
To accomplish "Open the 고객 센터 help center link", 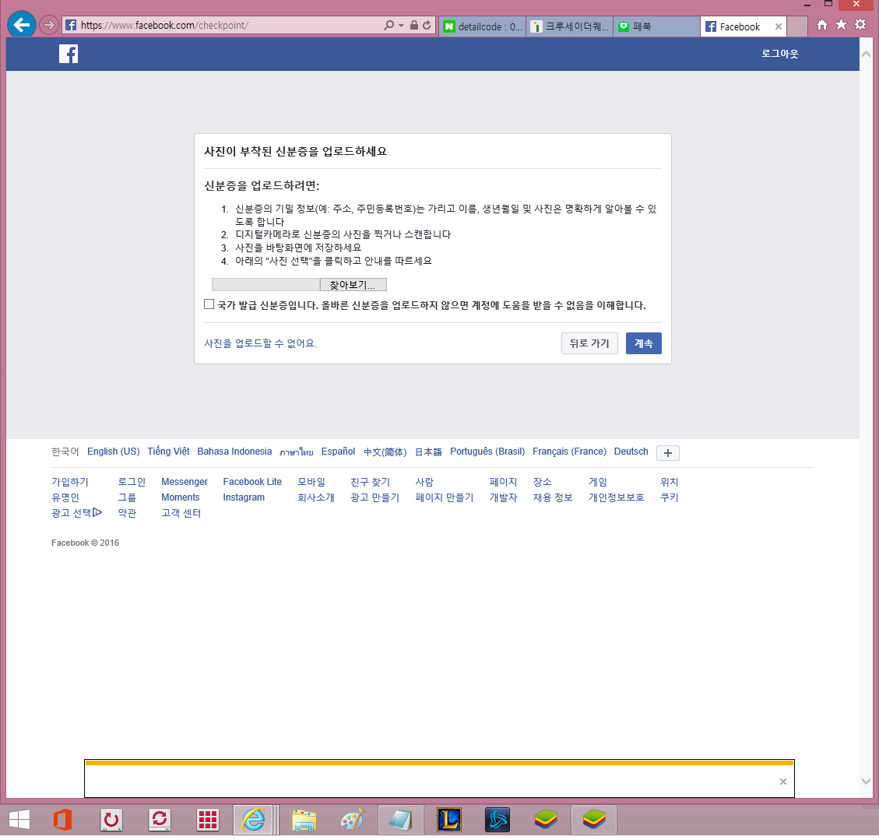I will coord(181,514).
